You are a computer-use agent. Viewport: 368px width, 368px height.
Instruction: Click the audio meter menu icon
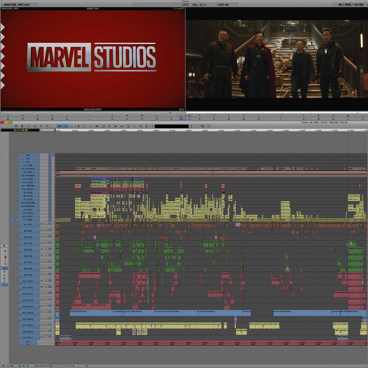191,126
